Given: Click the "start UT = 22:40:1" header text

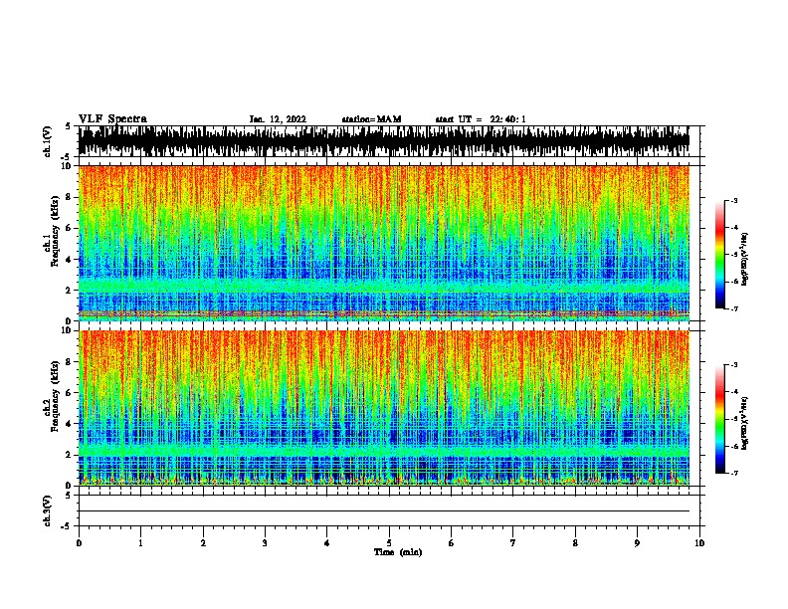Looking at the screenshot, I should [x=481, y=119].
